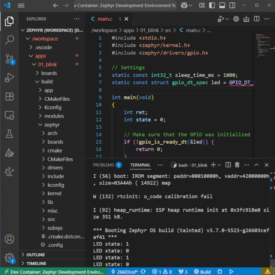Image resolution: width=275 pixels, height=275 pixels.
Task: Open the Search view in activity bar
Action: (x=9, y=40)
